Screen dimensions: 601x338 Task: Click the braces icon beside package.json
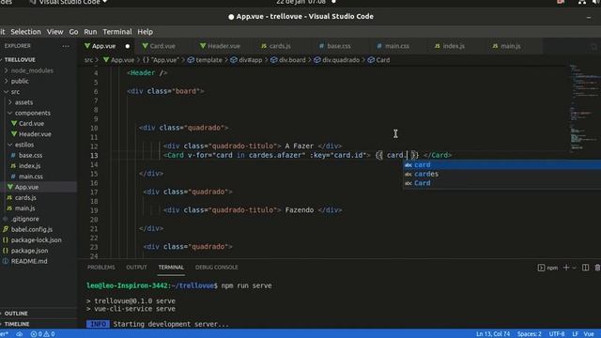point(6,251)
